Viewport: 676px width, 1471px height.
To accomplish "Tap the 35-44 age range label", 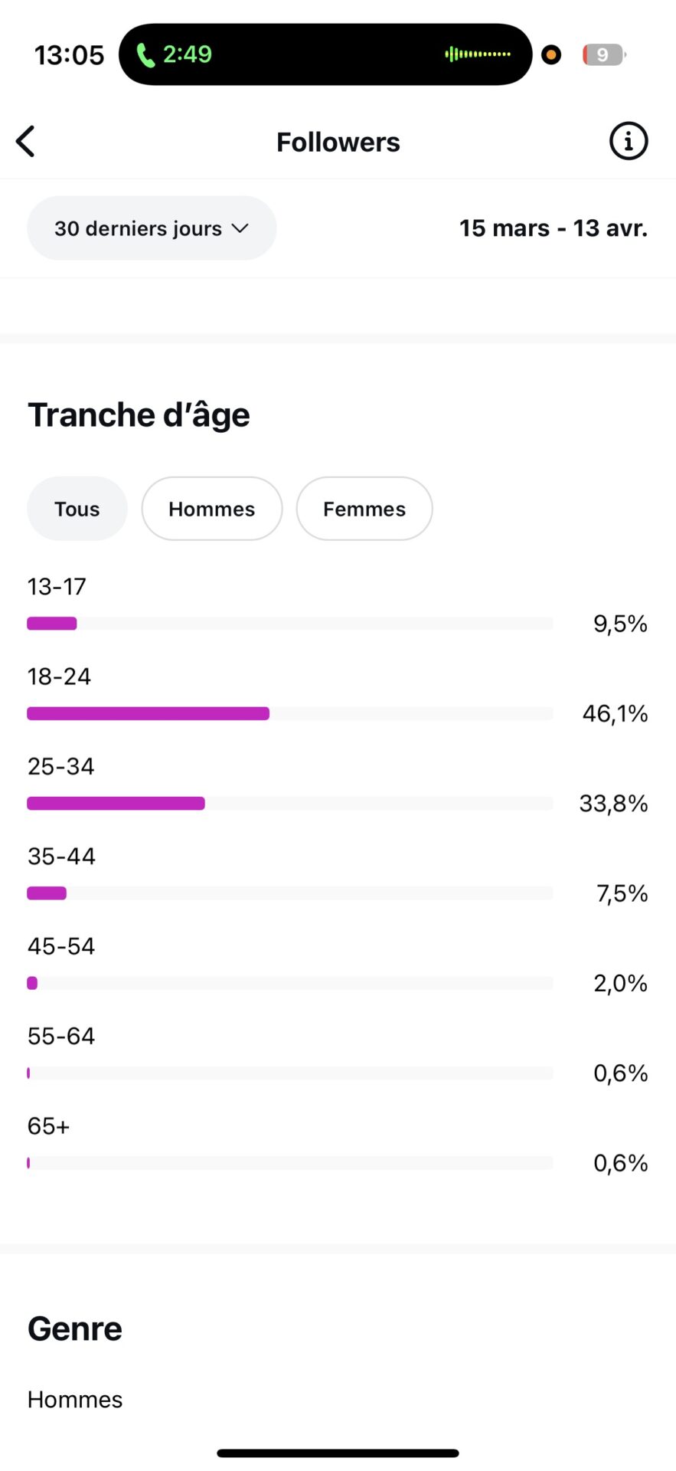I will [x=61, y=856].
